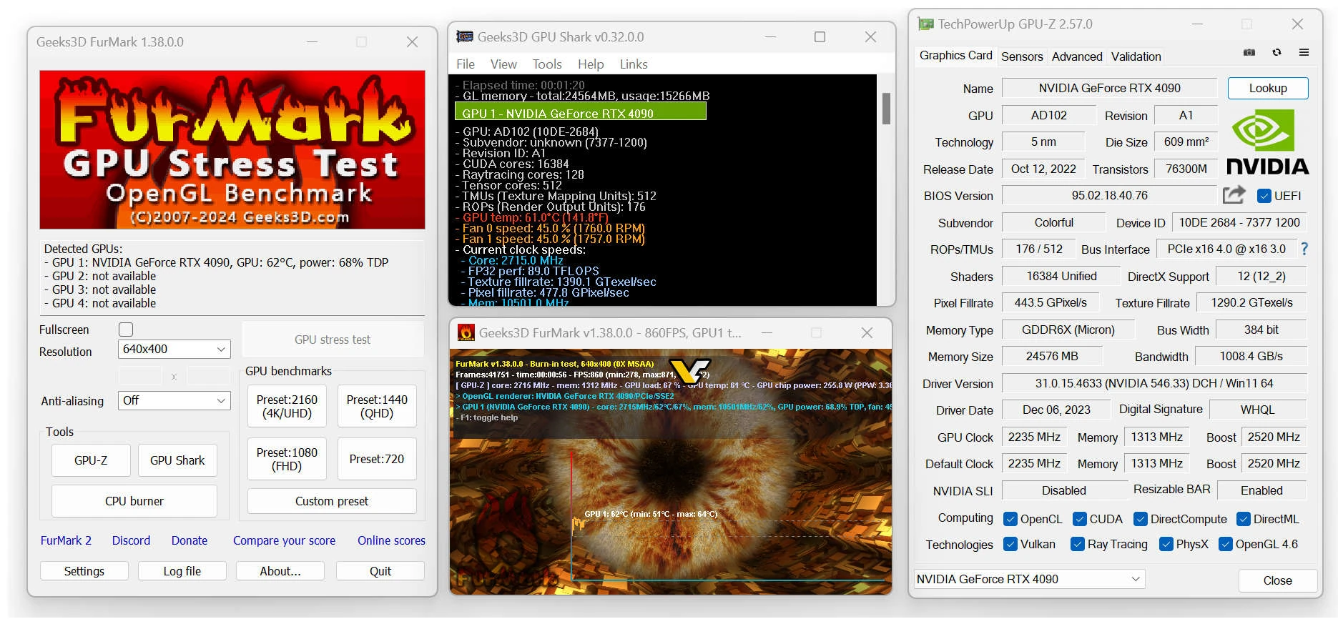Screen dimensions: 1338x619
Task: Switch to the Validation tab
Action: (1136, 56)
